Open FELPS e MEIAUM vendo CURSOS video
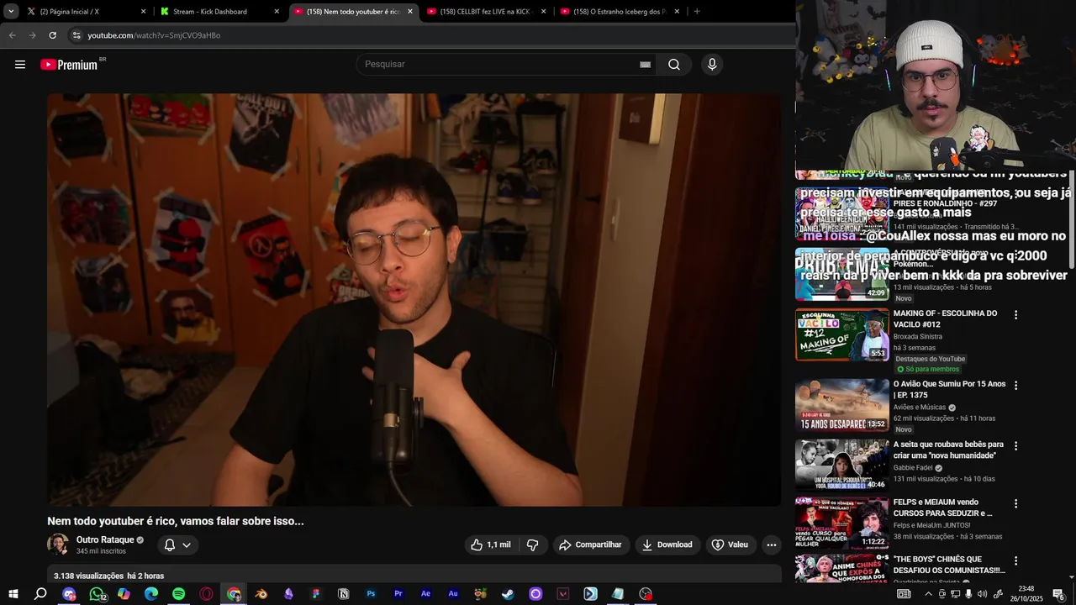The height and width of the screenshot is (605, 1076). (x=841, y=523)
